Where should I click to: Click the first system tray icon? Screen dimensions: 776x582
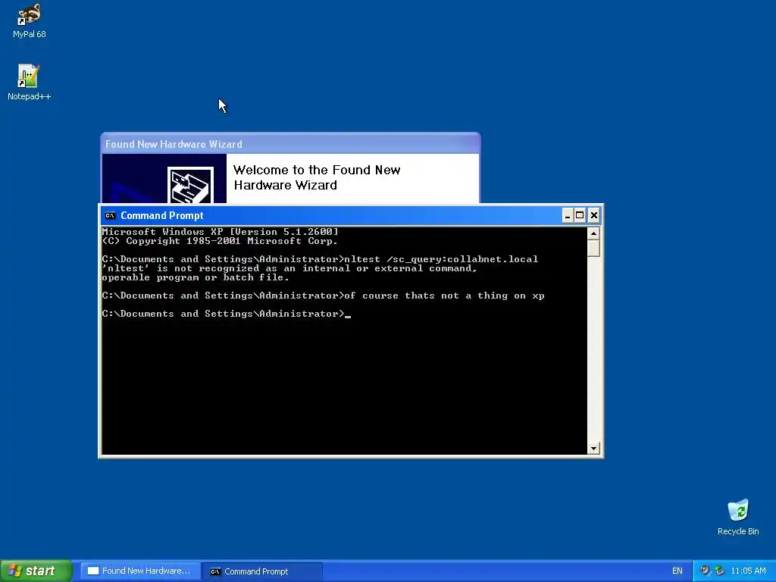[x=705, y=571]
